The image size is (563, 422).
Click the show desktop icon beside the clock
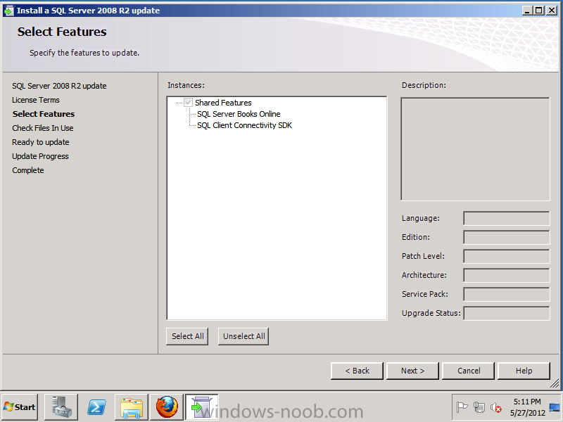pos(555,407)
